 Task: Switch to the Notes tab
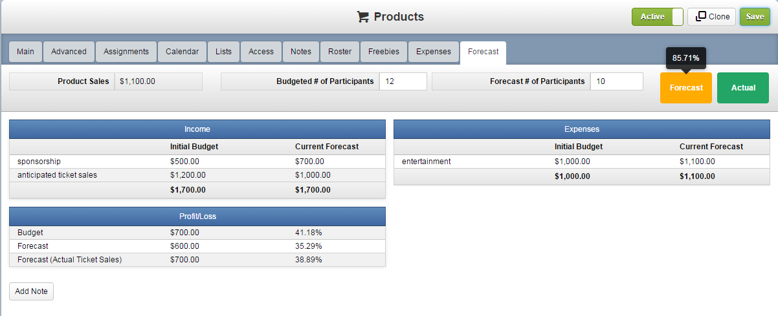[301, 52]
